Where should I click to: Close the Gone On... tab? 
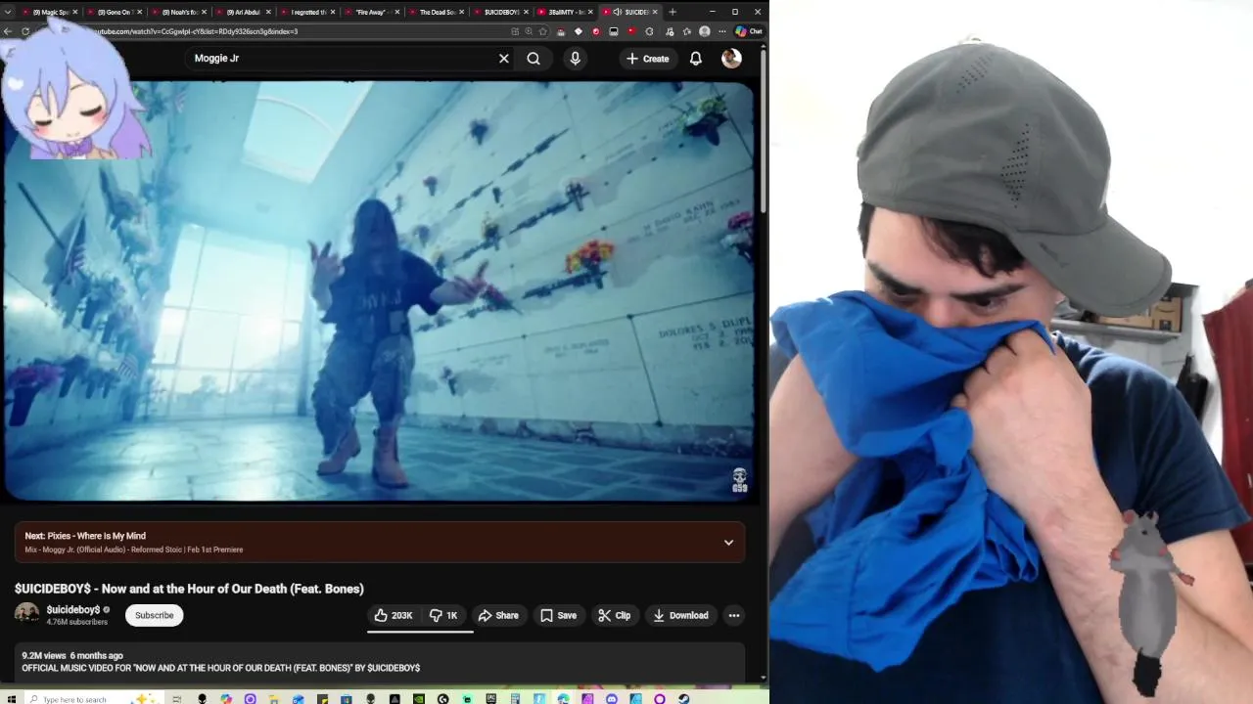[x=140, y=12]
